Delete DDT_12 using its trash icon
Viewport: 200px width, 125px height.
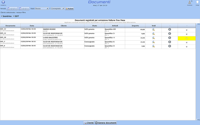tap(170, 29)
